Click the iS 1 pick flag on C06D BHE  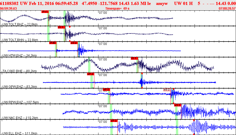tap(134, 58)
